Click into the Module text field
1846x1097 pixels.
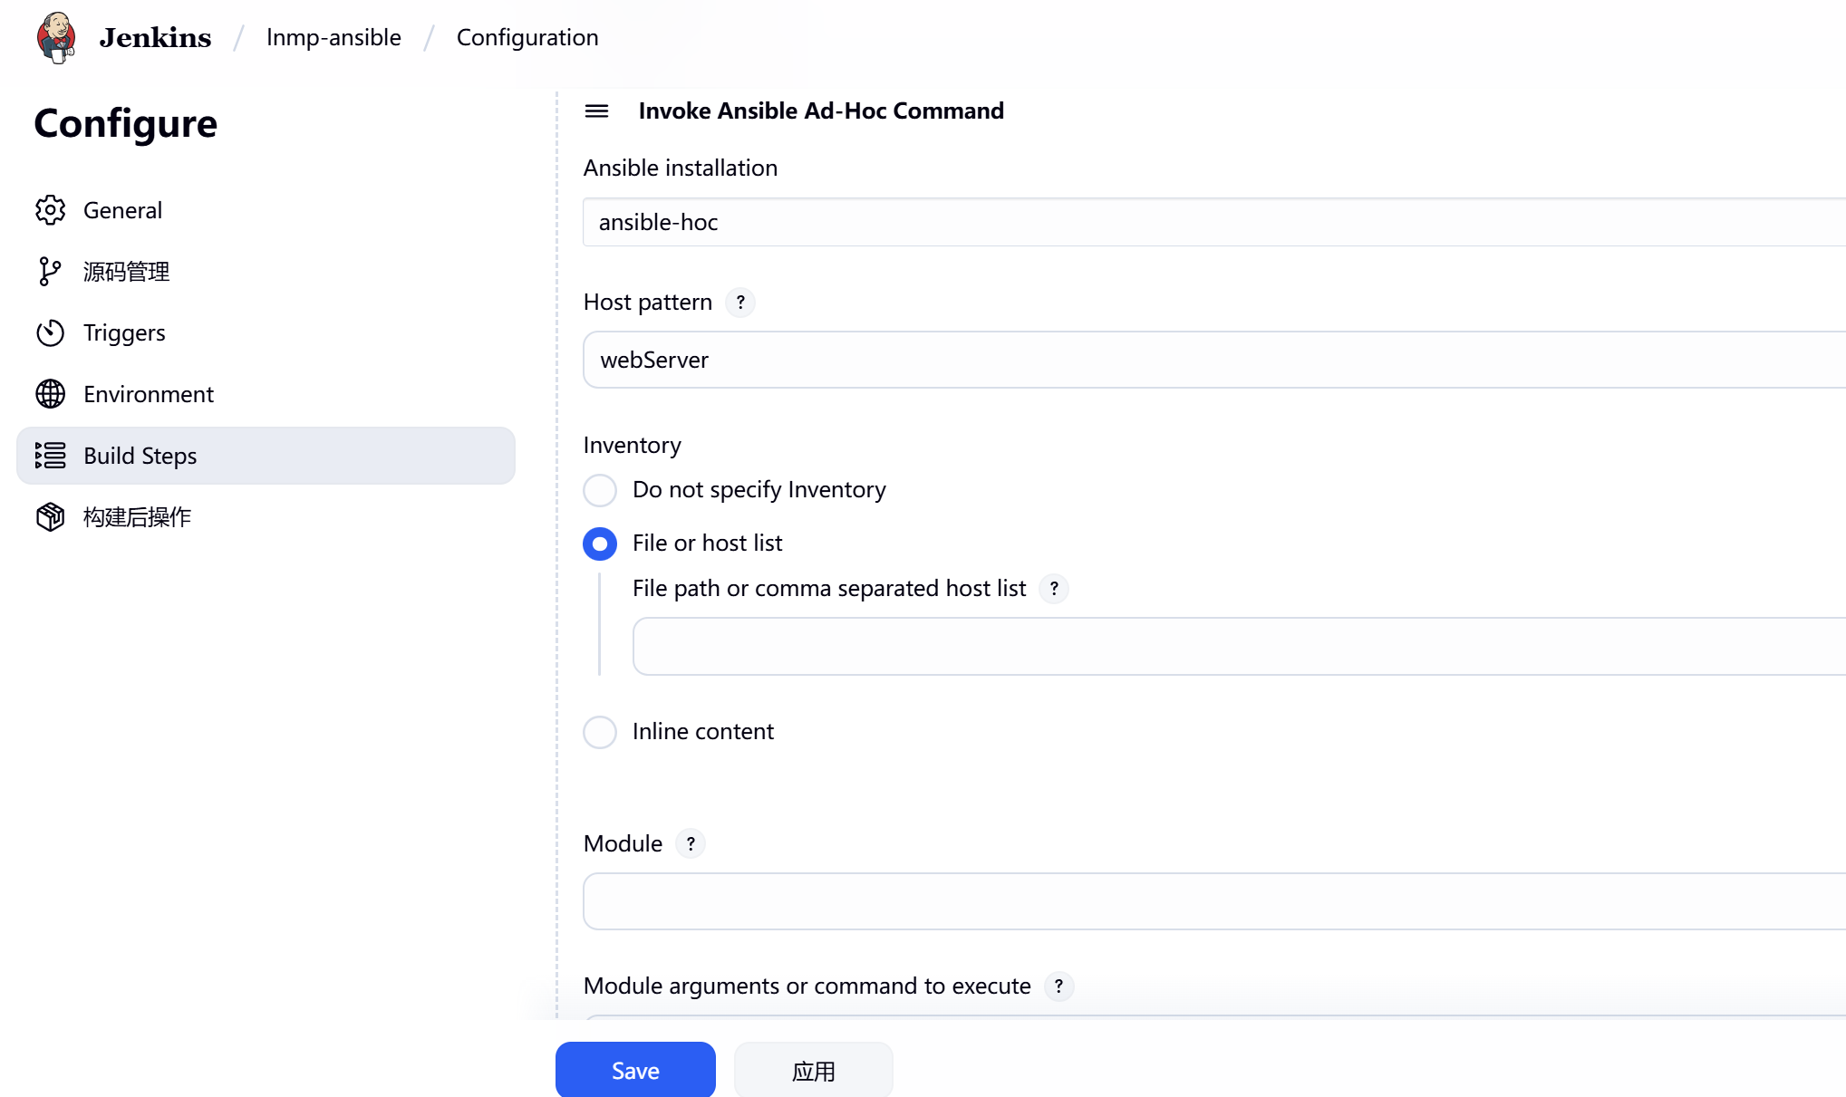1213,901
